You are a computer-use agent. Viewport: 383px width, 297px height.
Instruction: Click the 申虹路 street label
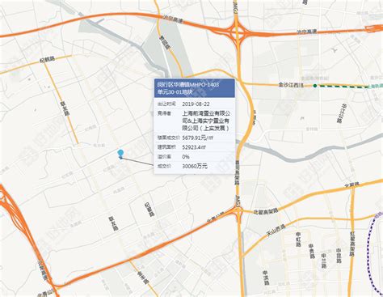(298, 240)
